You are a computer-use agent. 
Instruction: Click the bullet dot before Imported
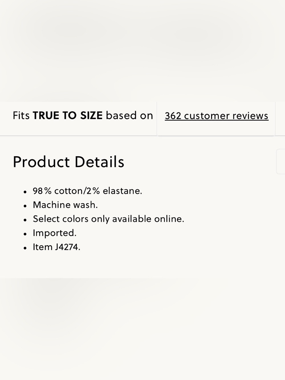[25, 233]
